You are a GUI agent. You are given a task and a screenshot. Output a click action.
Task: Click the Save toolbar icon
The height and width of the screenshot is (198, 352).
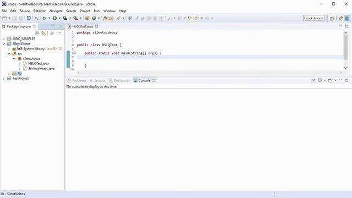coord(15,18)
